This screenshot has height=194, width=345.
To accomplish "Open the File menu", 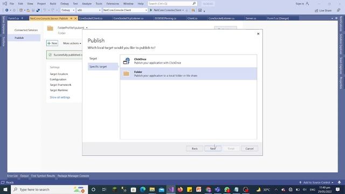I will pyautogui.click(x=12, y=4).
